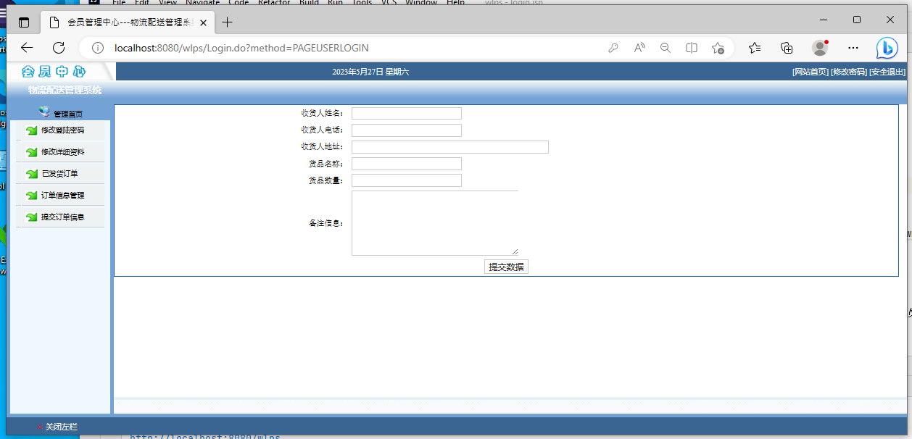This screenshot has height=439, width=912.
Task: Select the 会员管理中心 browser tab
Action: [128, 22]
